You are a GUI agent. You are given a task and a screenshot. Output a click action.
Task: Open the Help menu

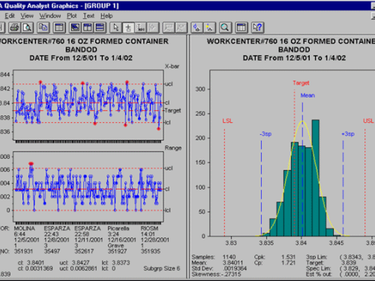pyautogui.click(x=106, y=16)
